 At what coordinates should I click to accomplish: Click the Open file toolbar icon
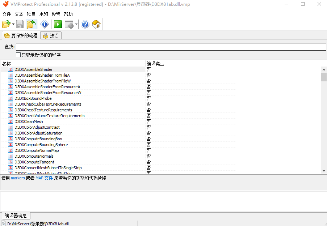[6, 24]
